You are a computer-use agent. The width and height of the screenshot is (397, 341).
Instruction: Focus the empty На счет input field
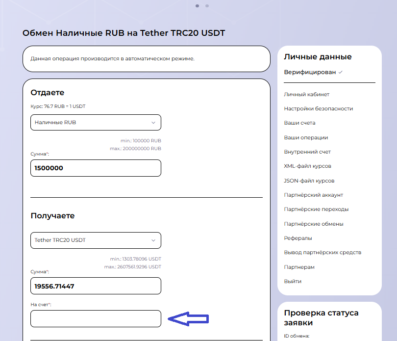tap(96, 319)
